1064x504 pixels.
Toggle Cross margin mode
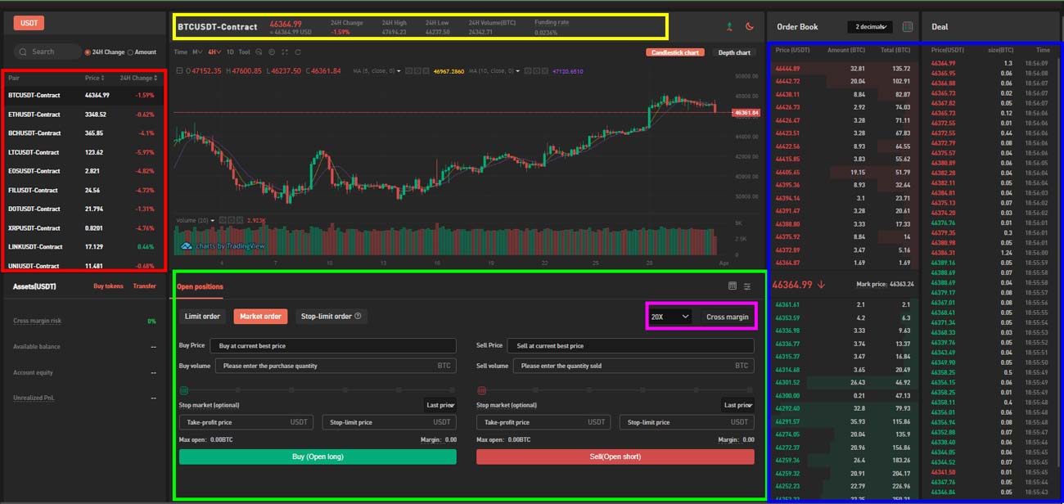tap(728, 317)
